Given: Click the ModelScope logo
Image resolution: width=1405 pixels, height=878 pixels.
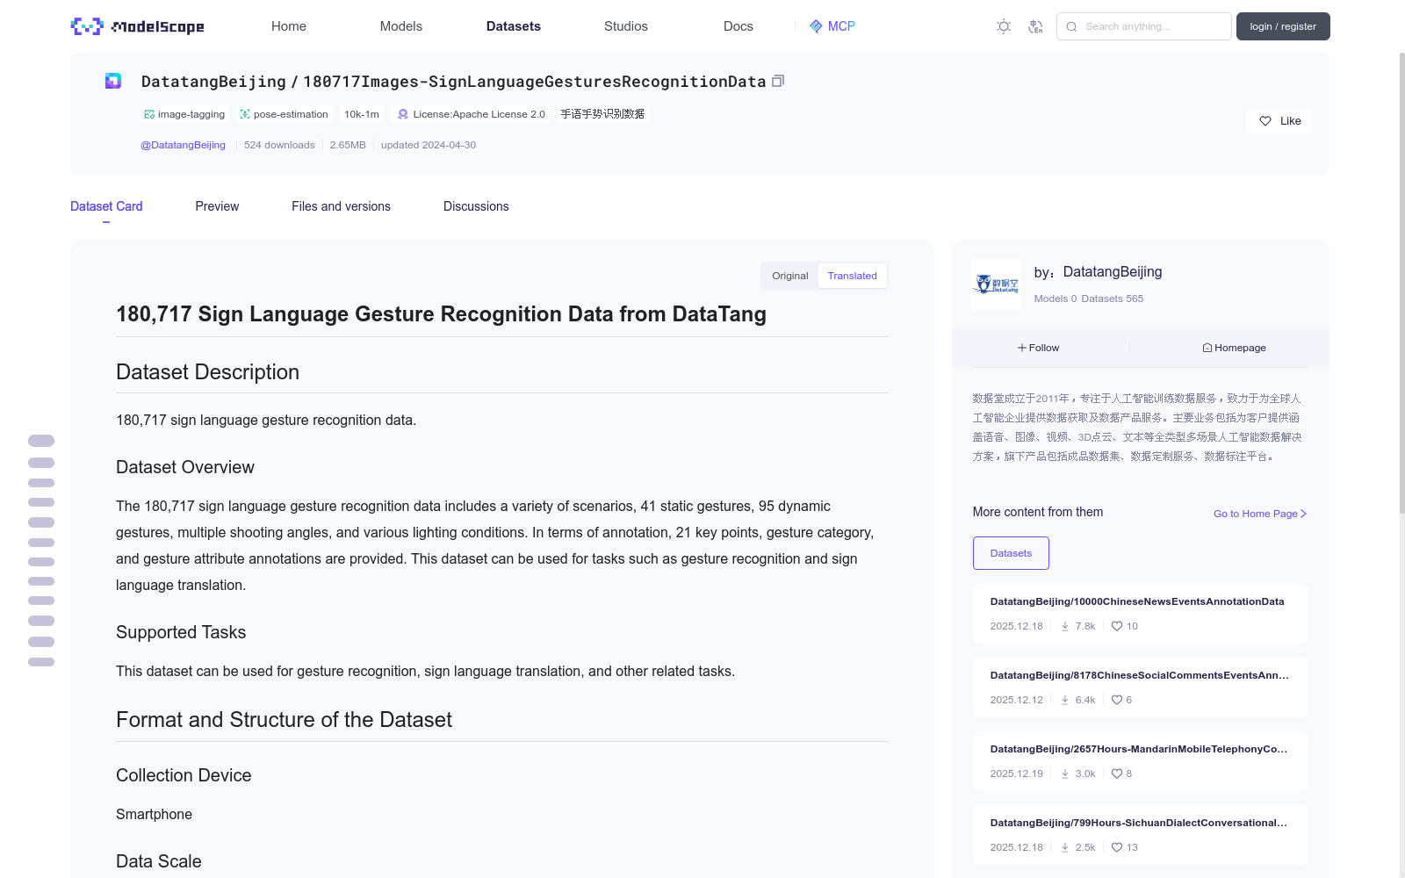Looking at the screenshot, I should (x=137, y=26).
